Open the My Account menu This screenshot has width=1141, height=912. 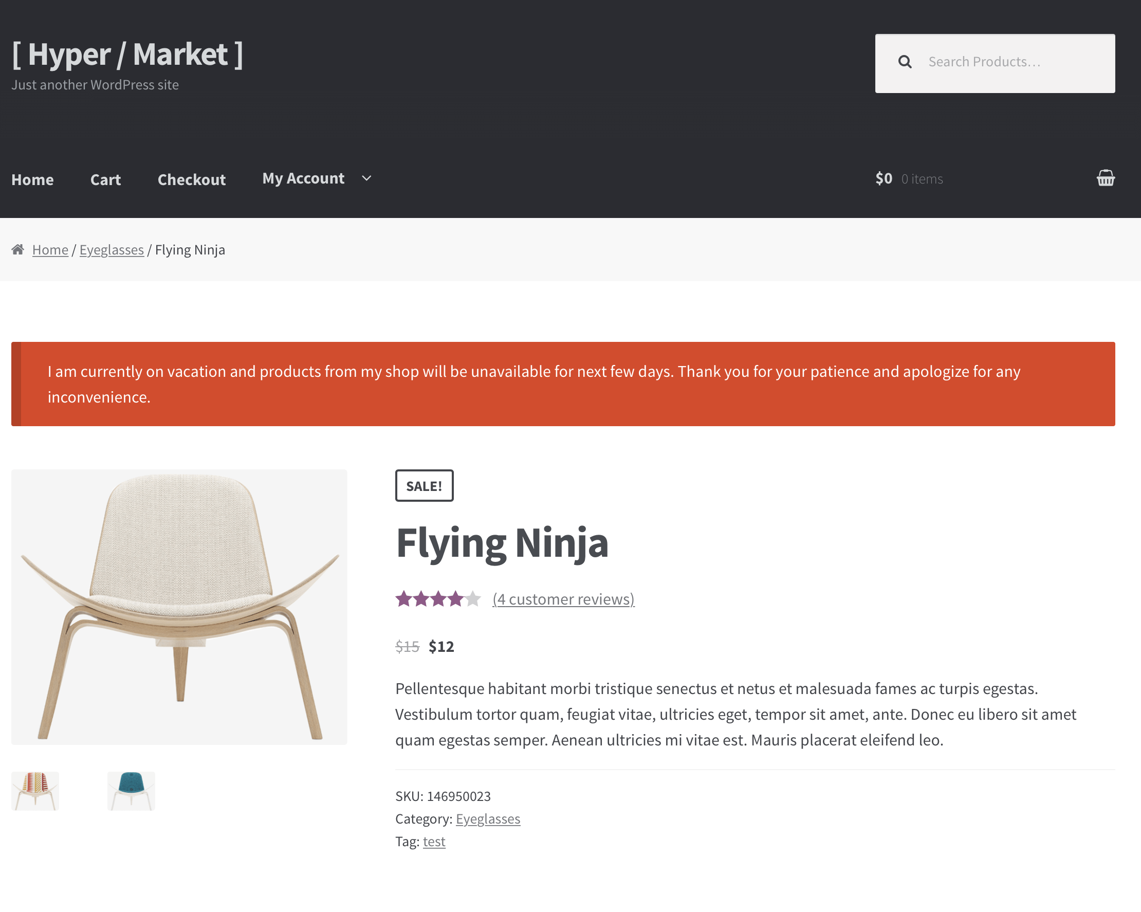303,178
